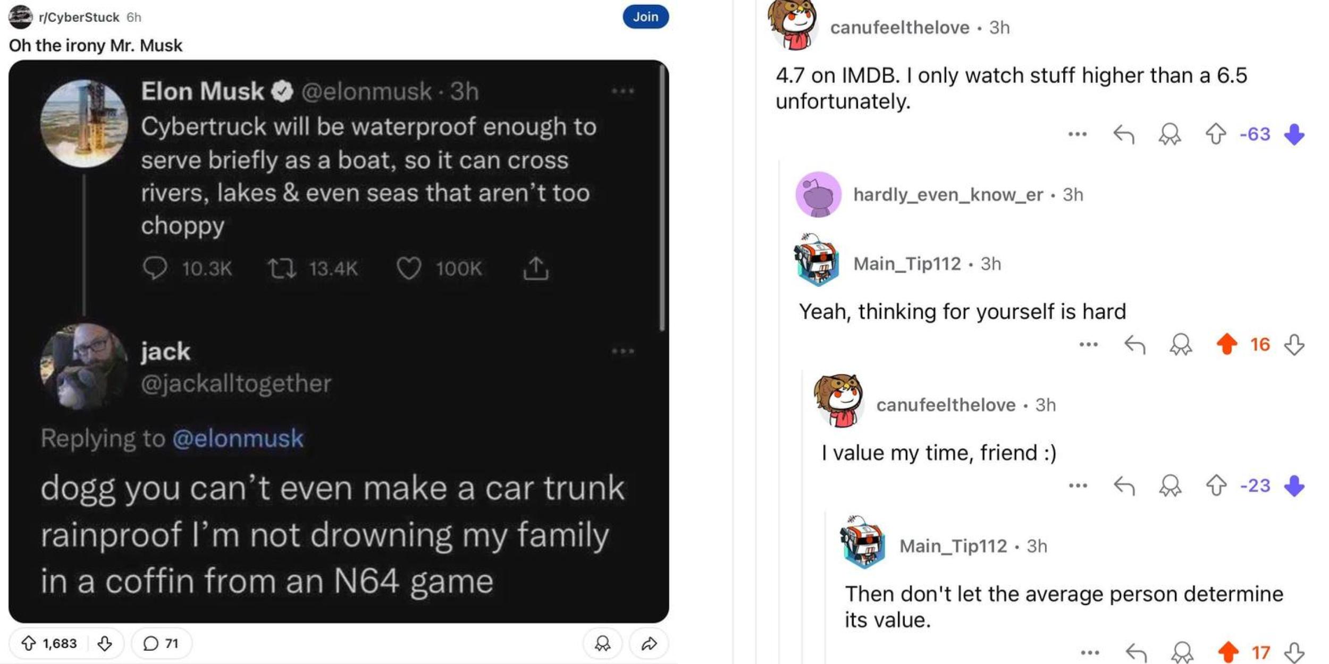Open the canufeelthelove avatar on the top comment

[x=792, y=25]
